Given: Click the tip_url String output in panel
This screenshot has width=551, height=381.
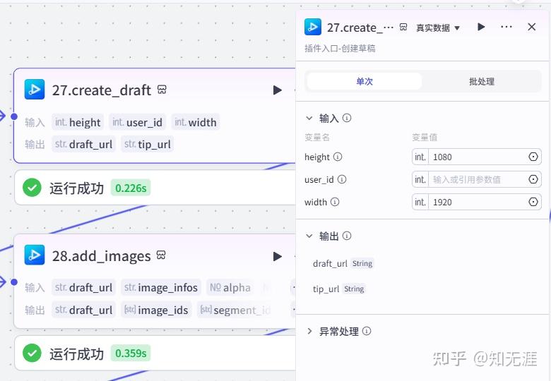Looking at the screenshot, I should coord(339,289).
